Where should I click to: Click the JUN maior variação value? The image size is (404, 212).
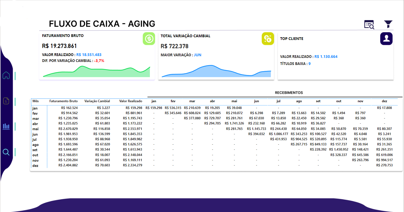198,55
